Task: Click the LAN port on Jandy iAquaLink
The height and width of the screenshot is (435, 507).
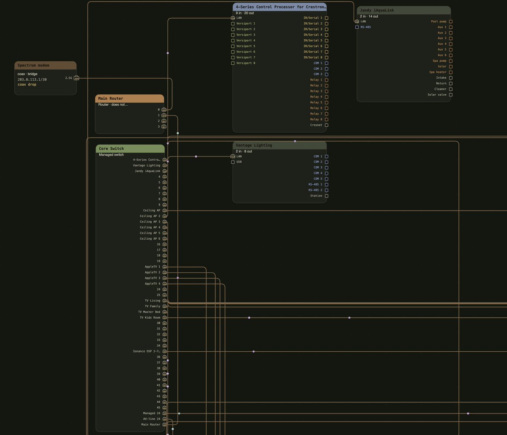Action: pyautogui.click(x=357, y=21)
